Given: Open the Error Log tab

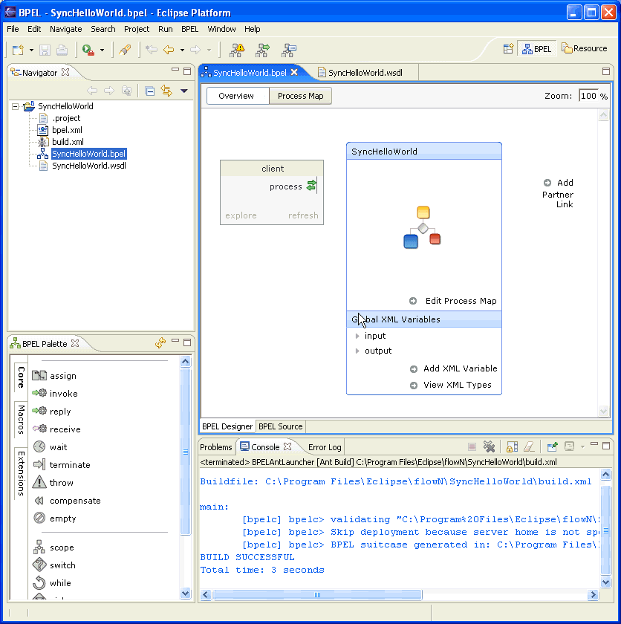Looking at the screenshot, I should [x=325, y=447].
